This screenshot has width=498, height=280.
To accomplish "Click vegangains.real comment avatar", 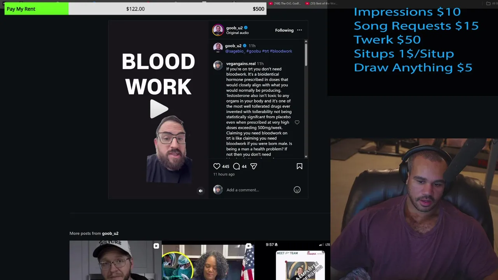I will point(218,65).
